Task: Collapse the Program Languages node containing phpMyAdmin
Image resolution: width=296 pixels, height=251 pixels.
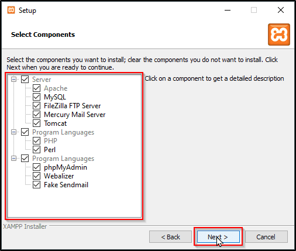Action: coord(13,159)
